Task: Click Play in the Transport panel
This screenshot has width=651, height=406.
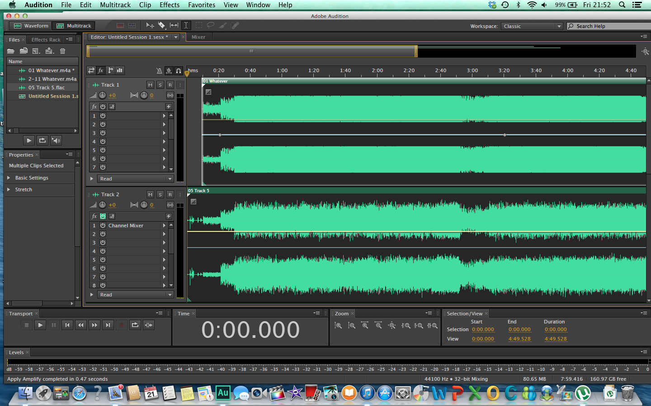Action: point(40,325)
